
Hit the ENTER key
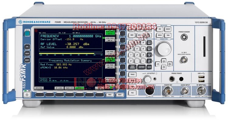[x=141, y=67]
